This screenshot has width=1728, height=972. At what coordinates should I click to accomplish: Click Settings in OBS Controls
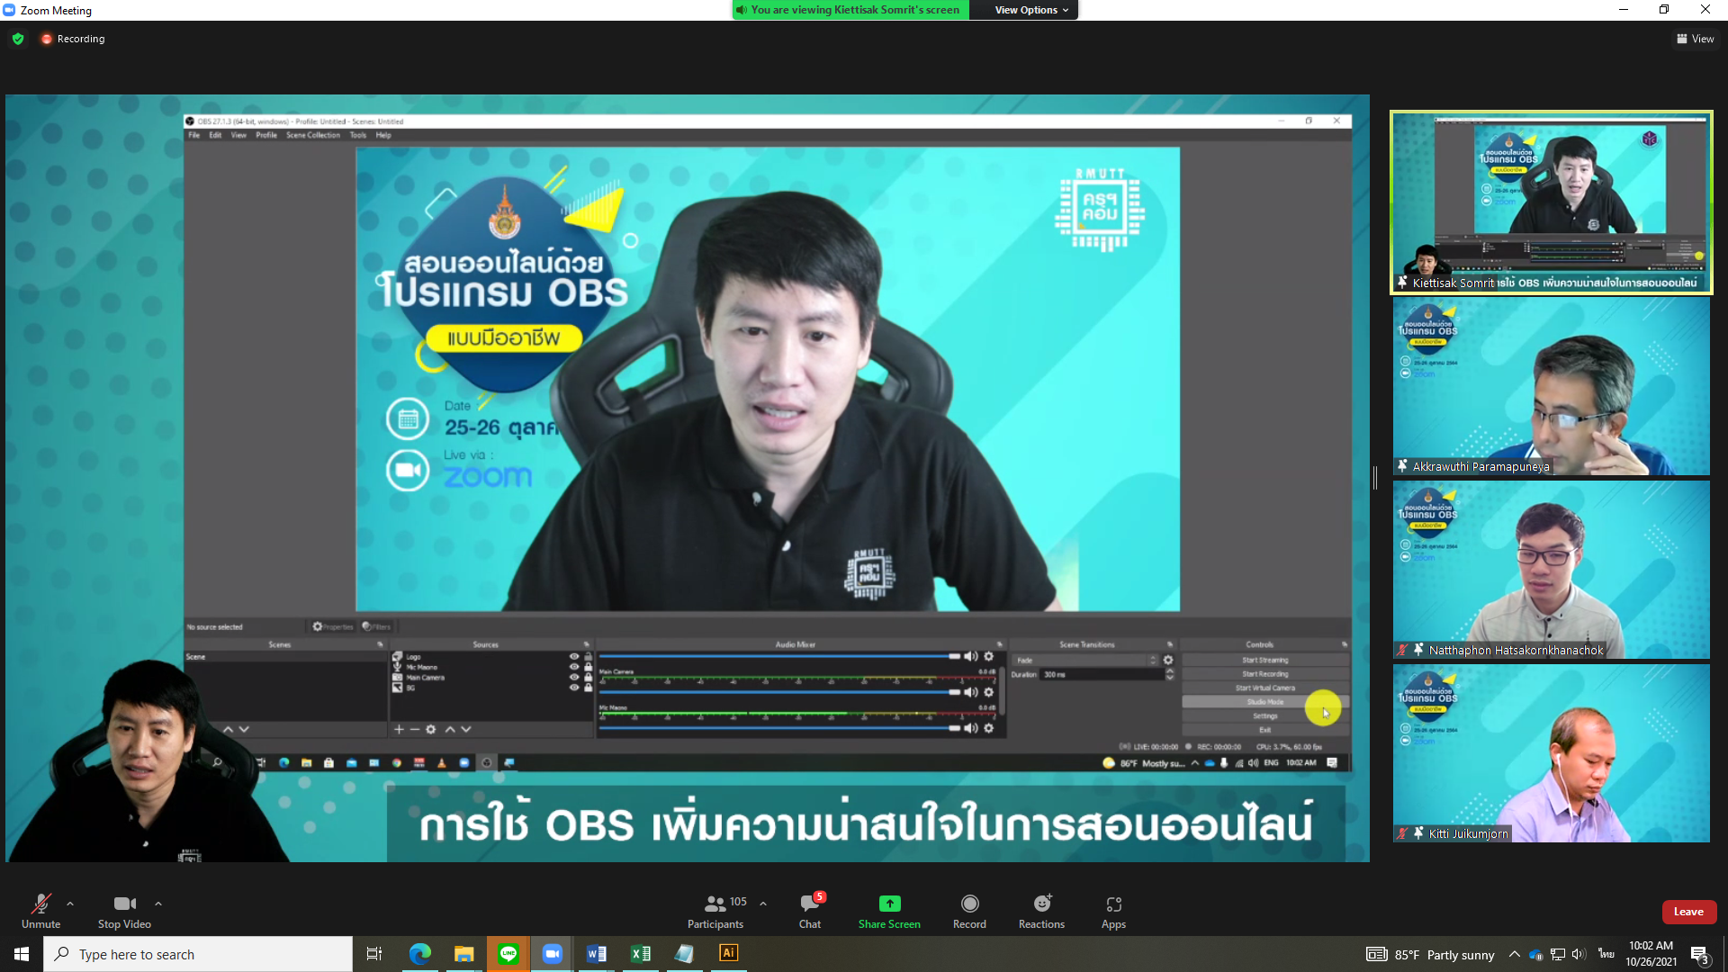coord(1264,715)
